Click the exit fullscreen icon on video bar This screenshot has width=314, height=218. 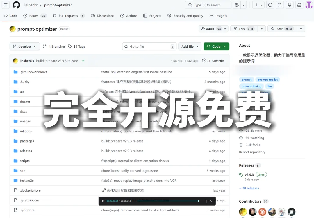point(211,201)
